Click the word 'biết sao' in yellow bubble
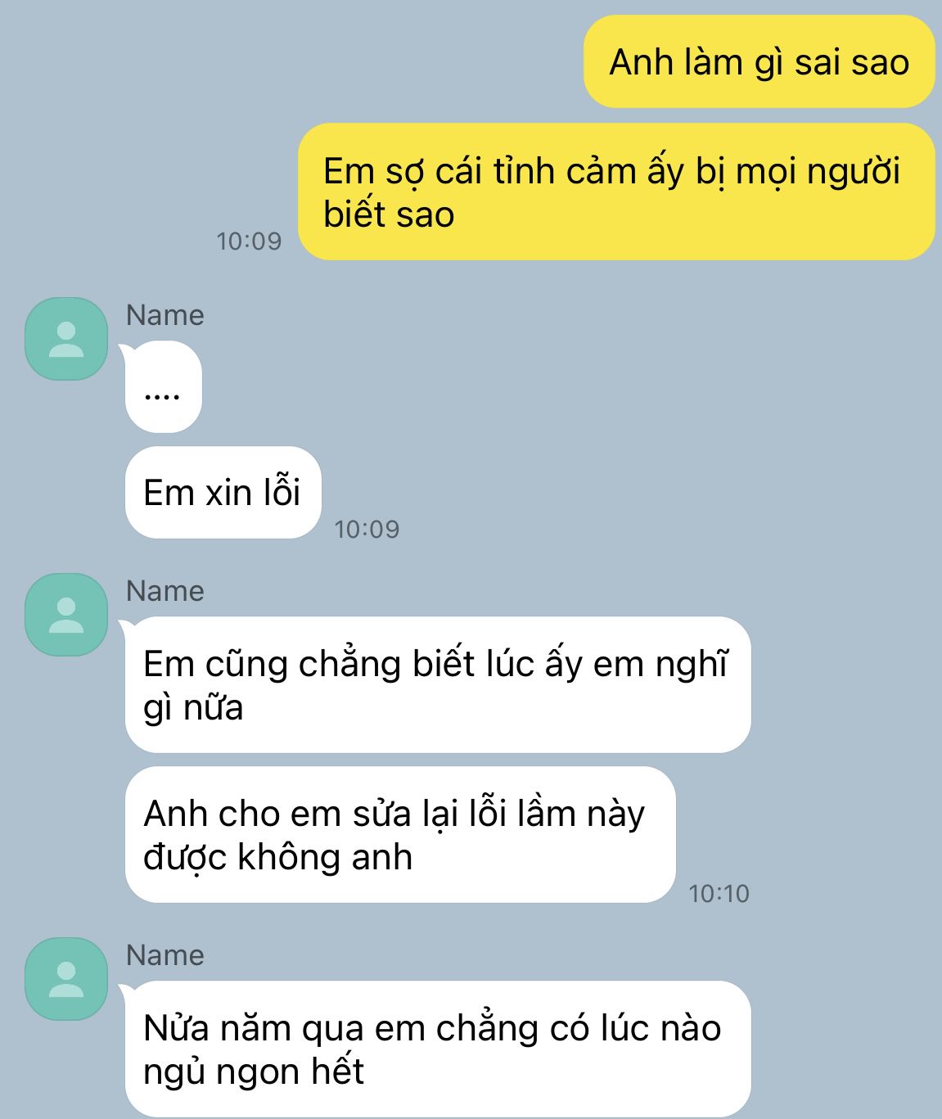The height and width of the screenshot is (1119, 942). point(389,214)
